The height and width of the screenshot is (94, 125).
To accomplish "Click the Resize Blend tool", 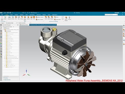I will click(57, 19).
